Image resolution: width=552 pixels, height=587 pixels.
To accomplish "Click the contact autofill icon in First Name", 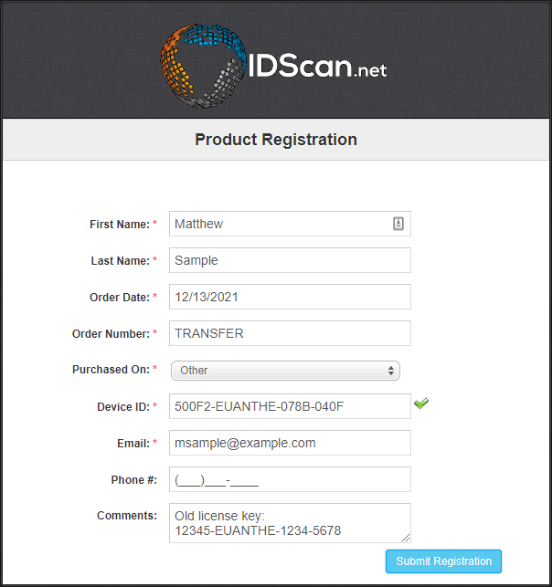I will pyautogui.click(x=398, y=224).
